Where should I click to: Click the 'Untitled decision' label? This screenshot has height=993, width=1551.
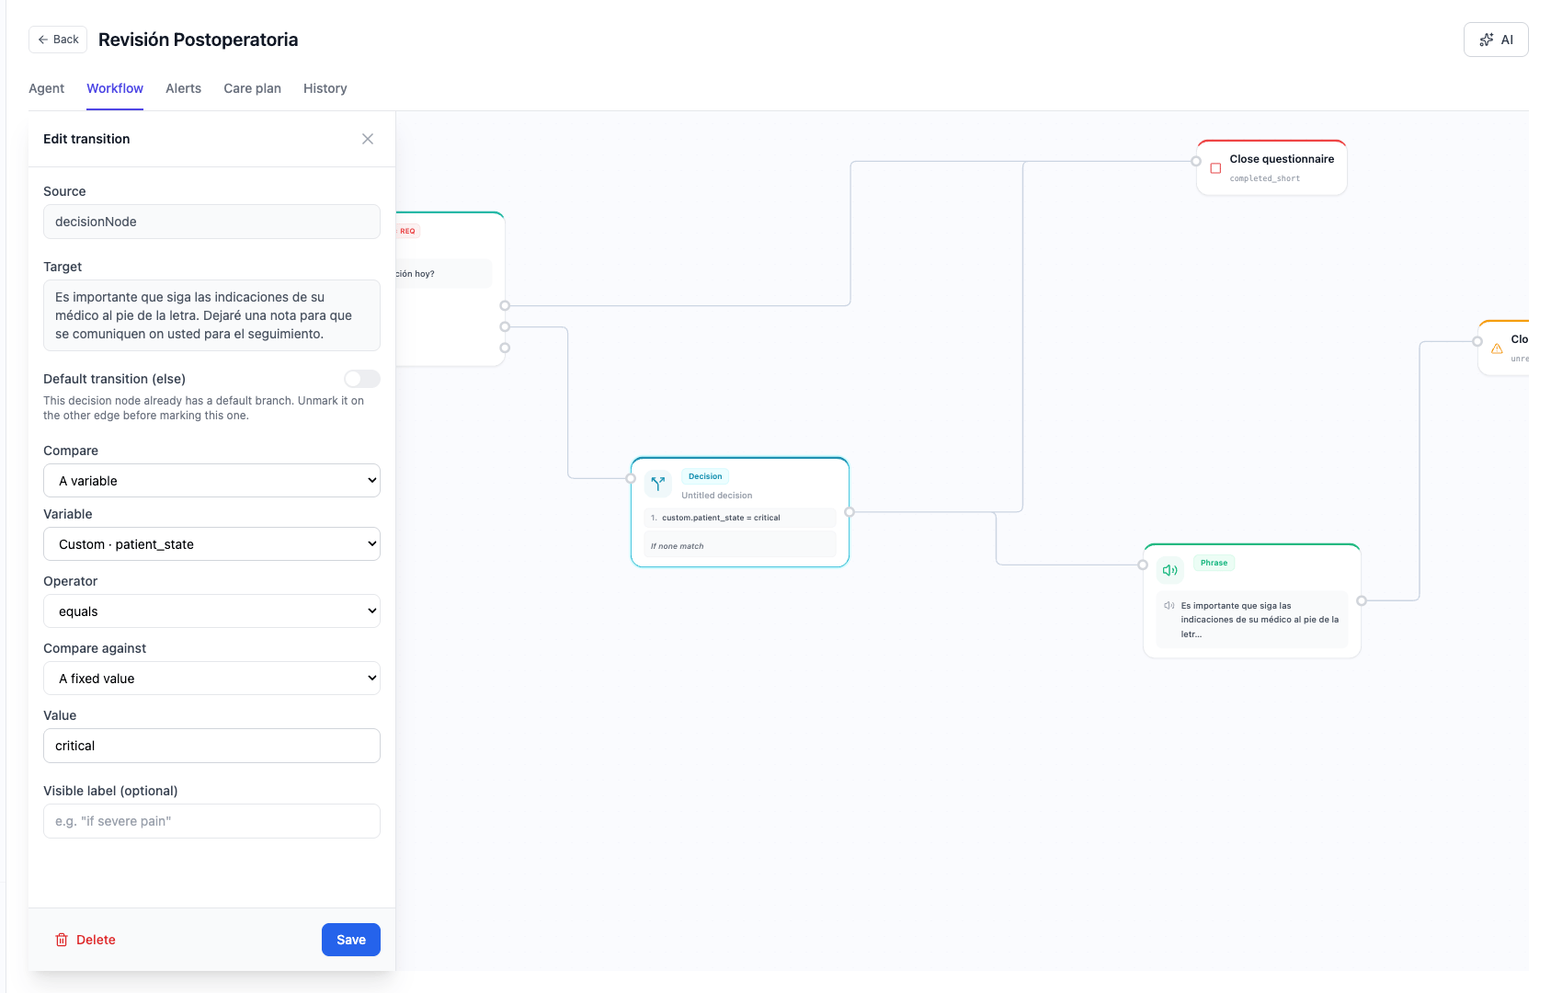click(716, 496)
